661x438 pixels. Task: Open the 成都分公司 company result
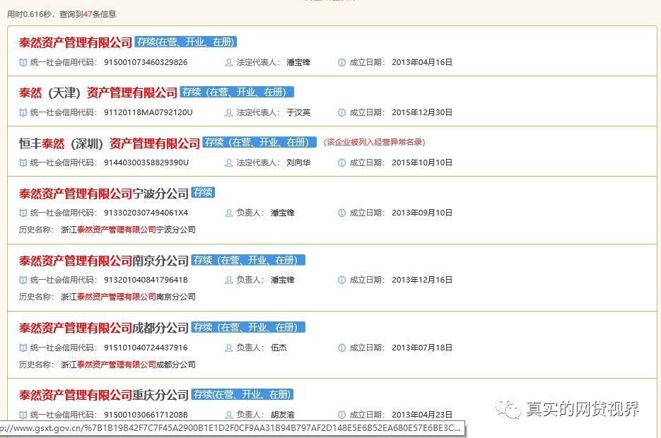(103, 328)
